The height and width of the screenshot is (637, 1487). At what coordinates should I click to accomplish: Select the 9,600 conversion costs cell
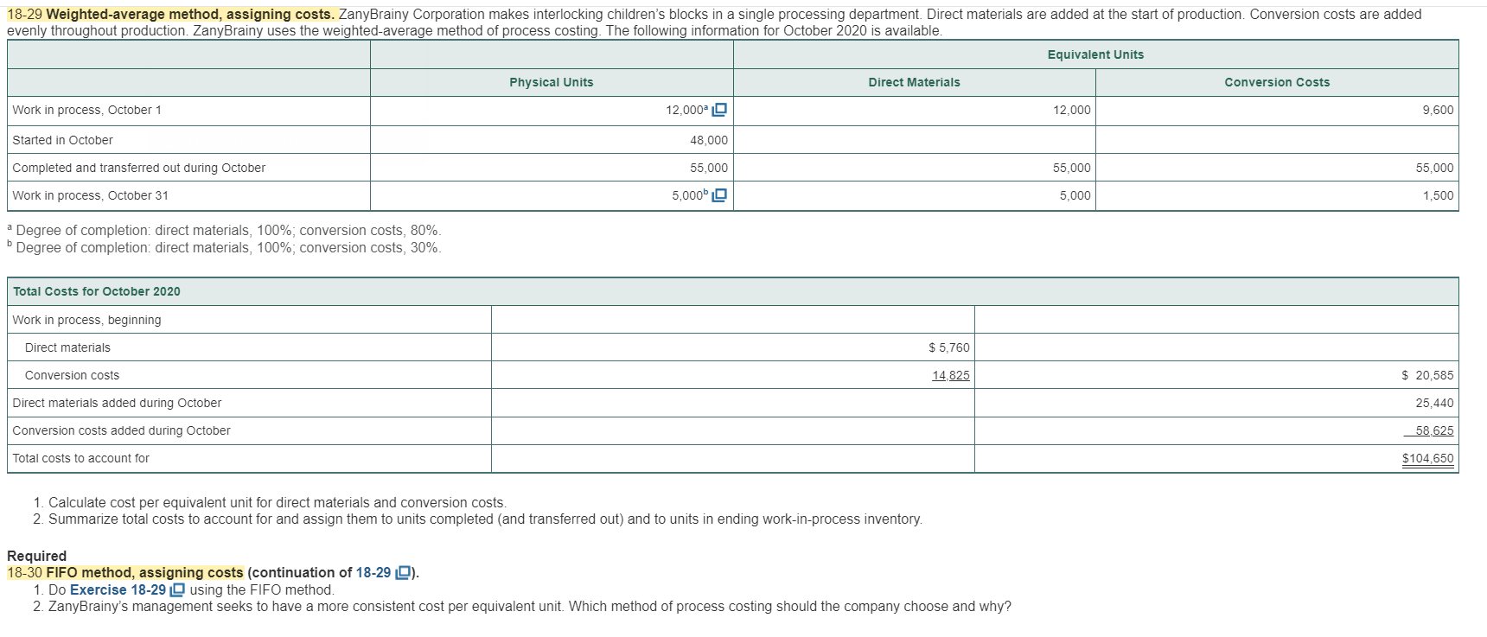(1438, 110)
